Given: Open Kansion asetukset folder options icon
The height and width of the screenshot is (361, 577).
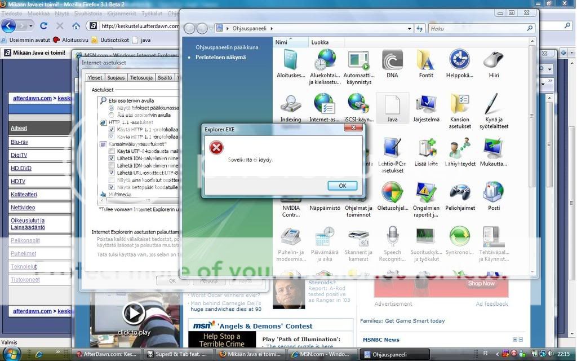Looking at the screenshot, I should click(x=460, y=112).
